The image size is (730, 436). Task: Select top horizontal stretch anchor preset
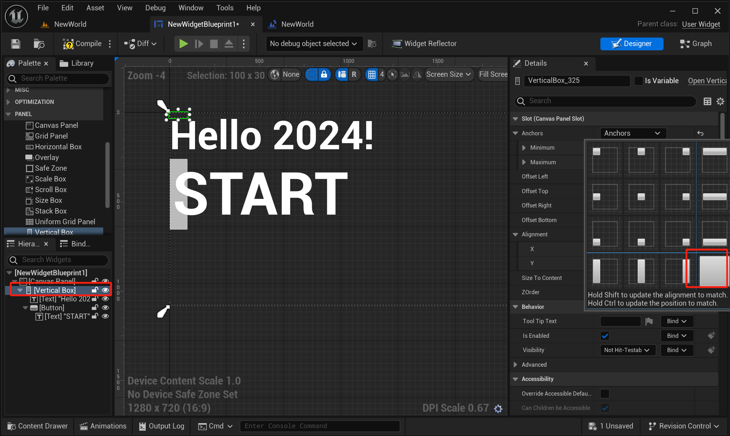click(x=714, y=160)
